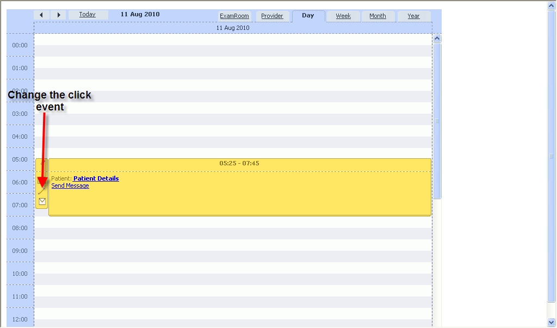
Task: Open the Year view
Action: coord(413,16)
